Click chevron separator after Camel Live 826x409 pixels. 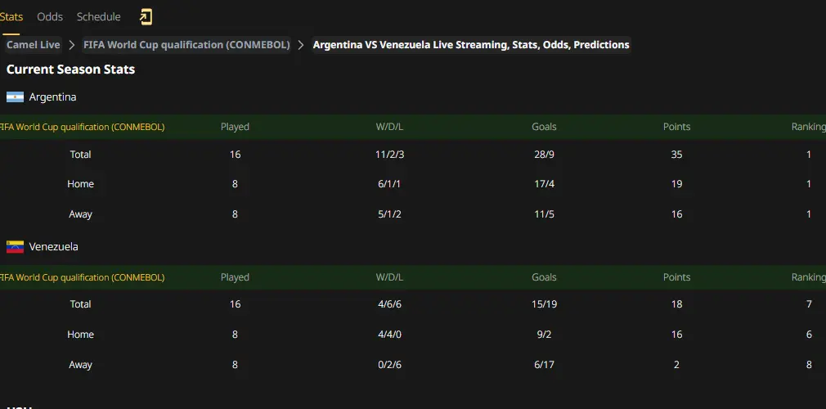72,45
